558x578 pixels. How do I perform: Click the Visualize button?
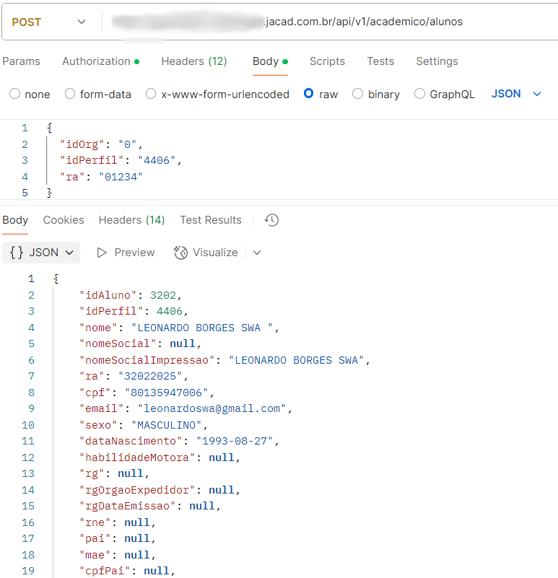coord(206,253)
